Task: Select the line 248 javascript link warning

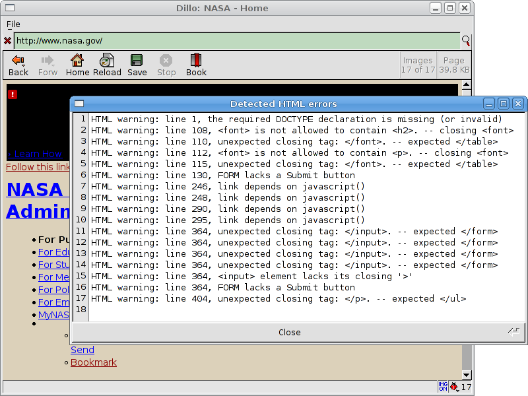Action: point(228,197)
